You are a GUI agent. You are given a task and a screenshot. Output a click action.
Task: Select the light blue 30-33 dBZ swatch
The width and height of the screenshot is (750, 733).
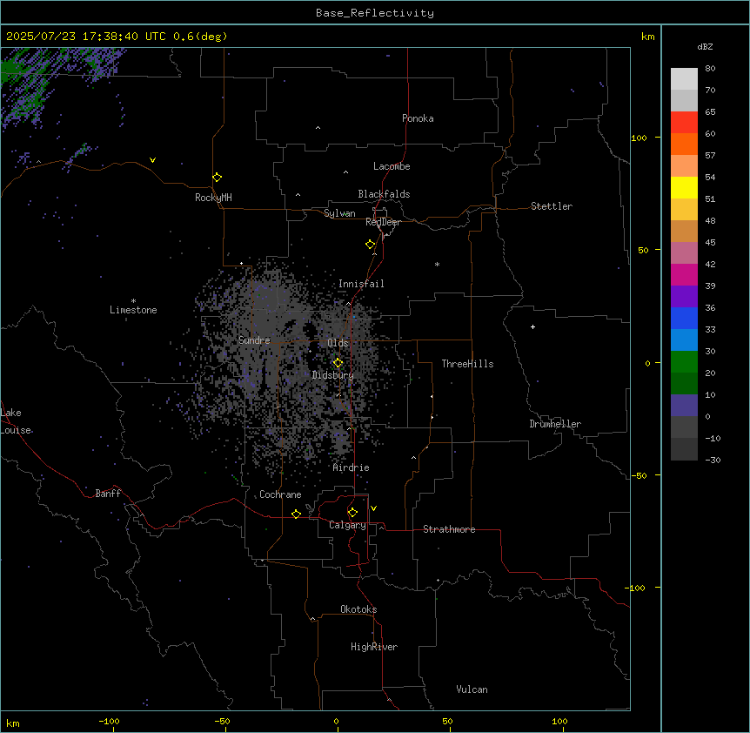click(x=684, y=340)
